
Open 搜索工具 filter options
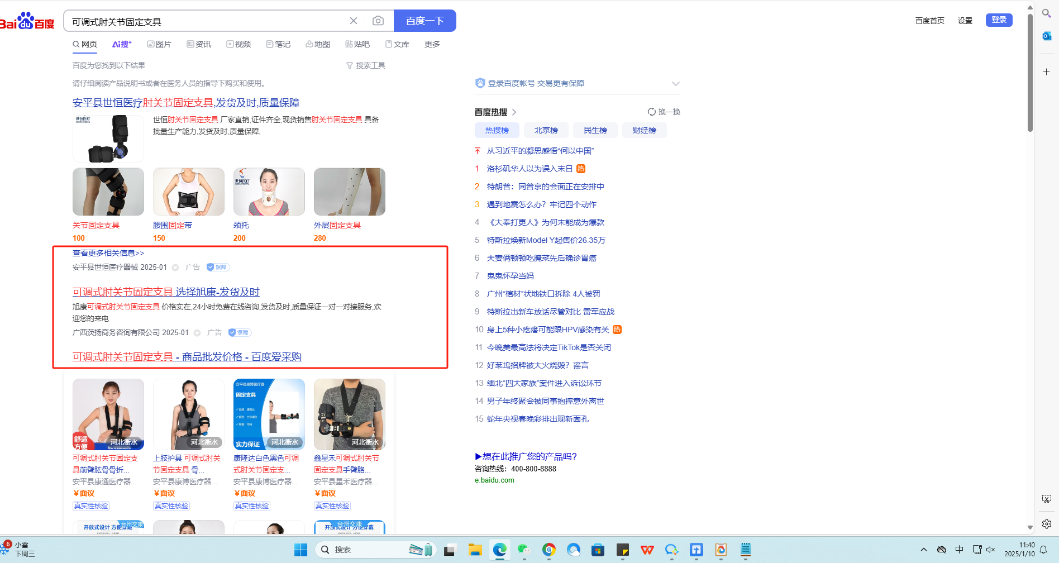[366, 65]
